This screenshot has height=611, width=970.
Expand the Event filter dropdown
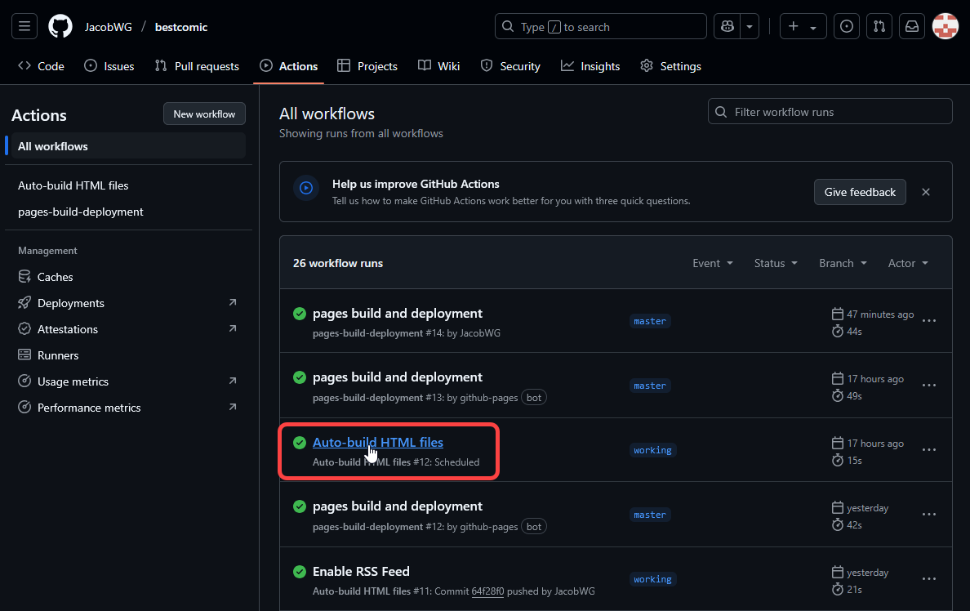coord(712,263)
